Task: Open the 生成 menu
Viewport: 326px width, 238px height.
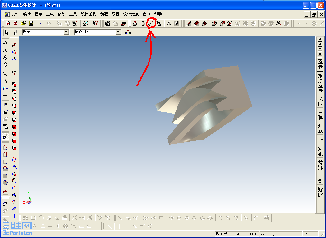Action: click(x=50, y=14)
